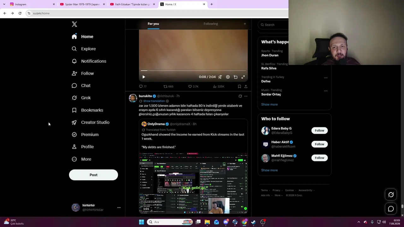Open the Kick stream quoted video thumbnail

tap(193, 183)
